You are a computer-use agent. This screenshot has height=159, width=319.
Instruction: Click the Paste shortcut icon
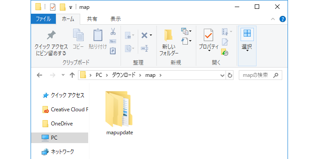pyautogui.click(x=113, y=50)
